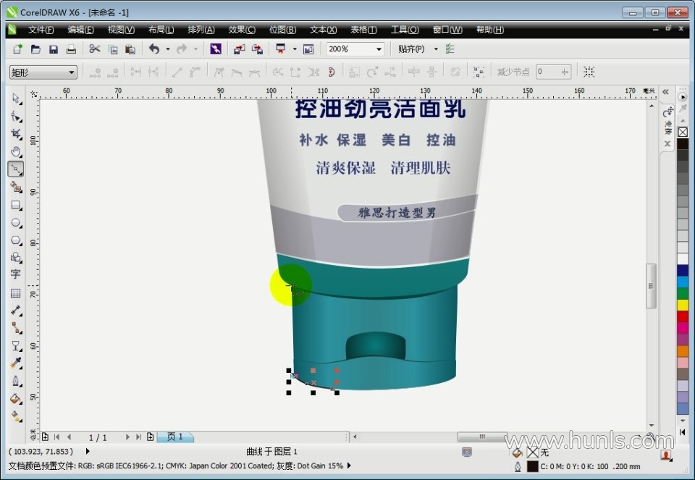
Task: Select the Pan hand tool
Action: [x=15, y=152]
